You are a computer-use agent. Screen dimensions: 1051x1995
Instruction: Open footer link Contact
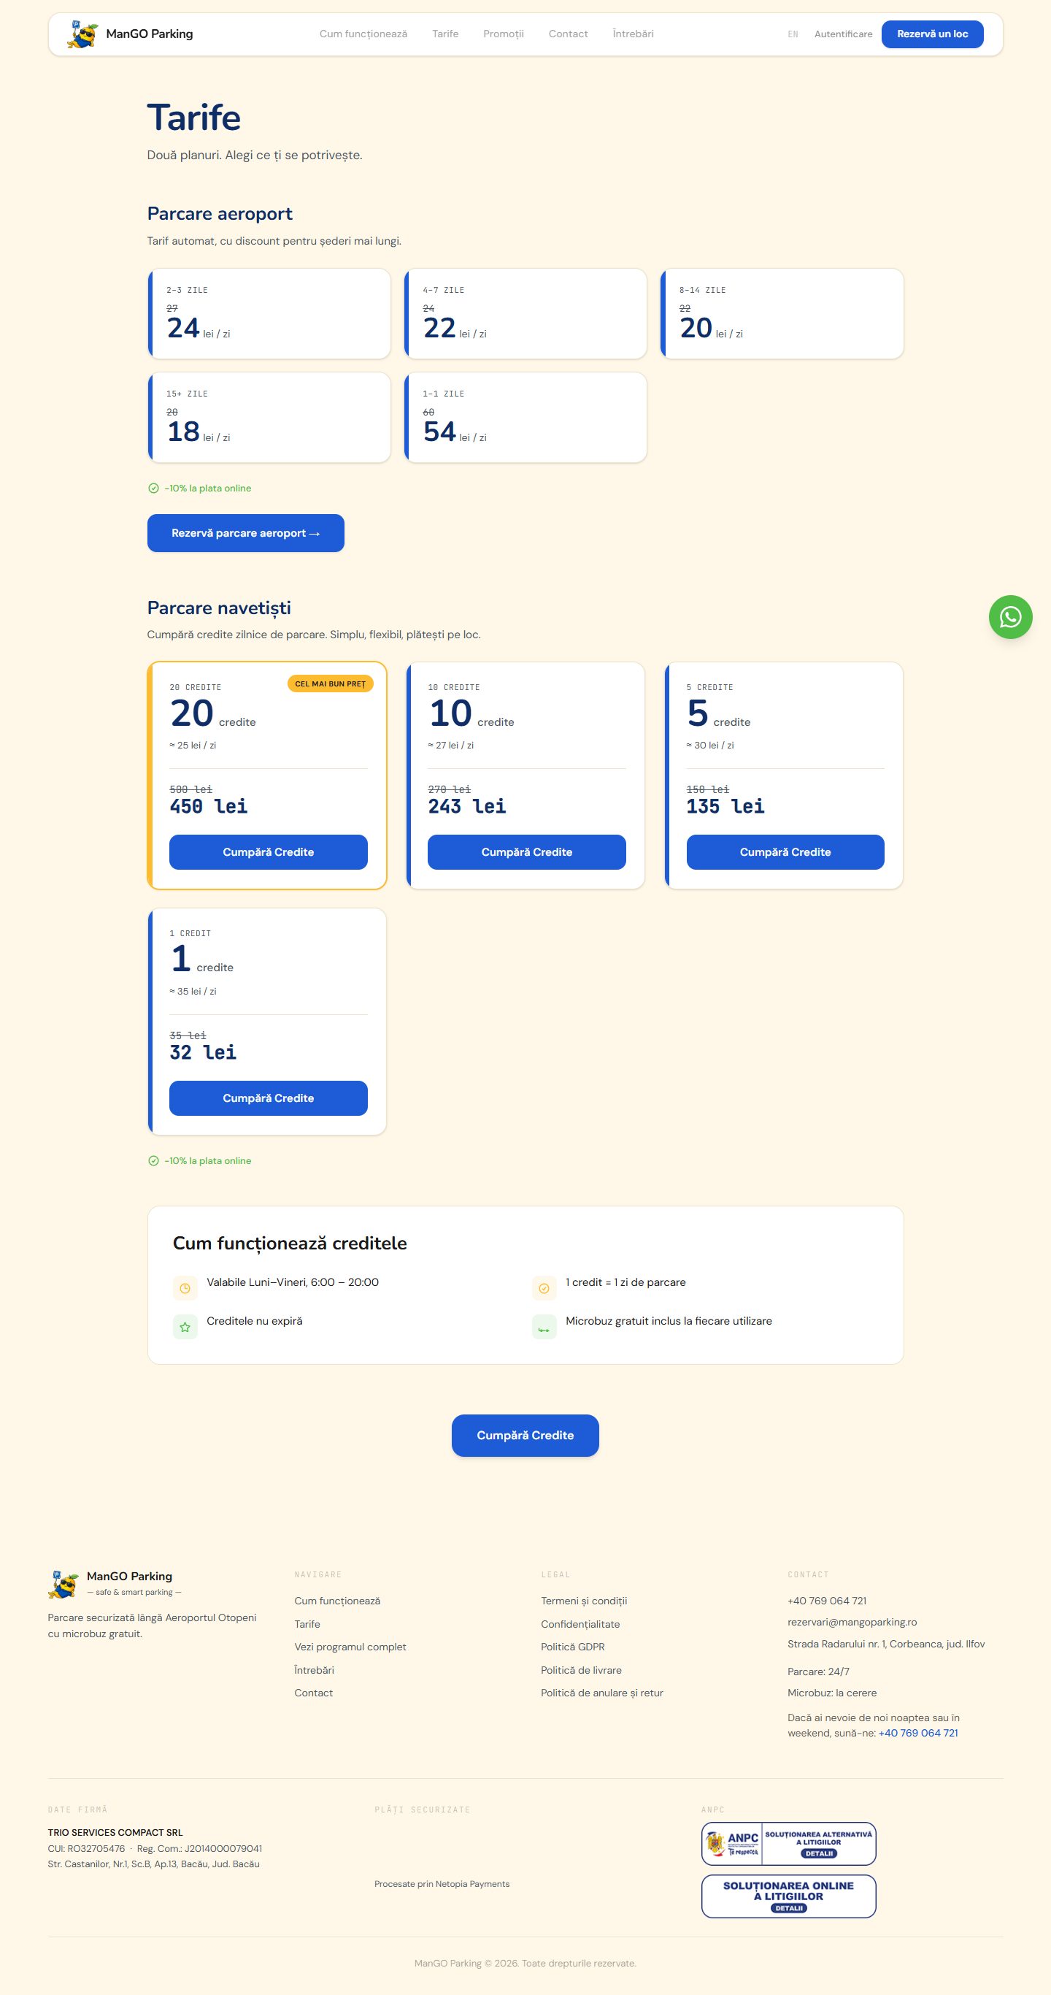pos(313,1693)
